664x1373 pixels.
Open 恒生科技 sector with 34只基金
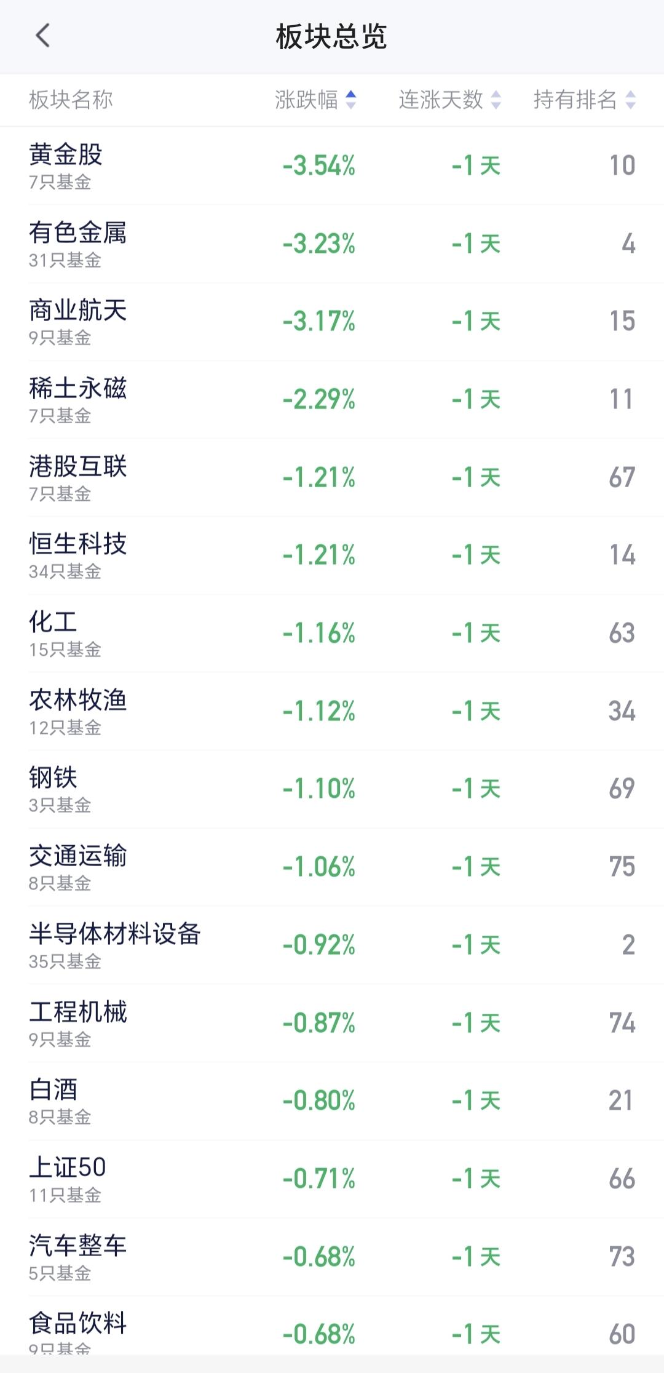point(332,555)
